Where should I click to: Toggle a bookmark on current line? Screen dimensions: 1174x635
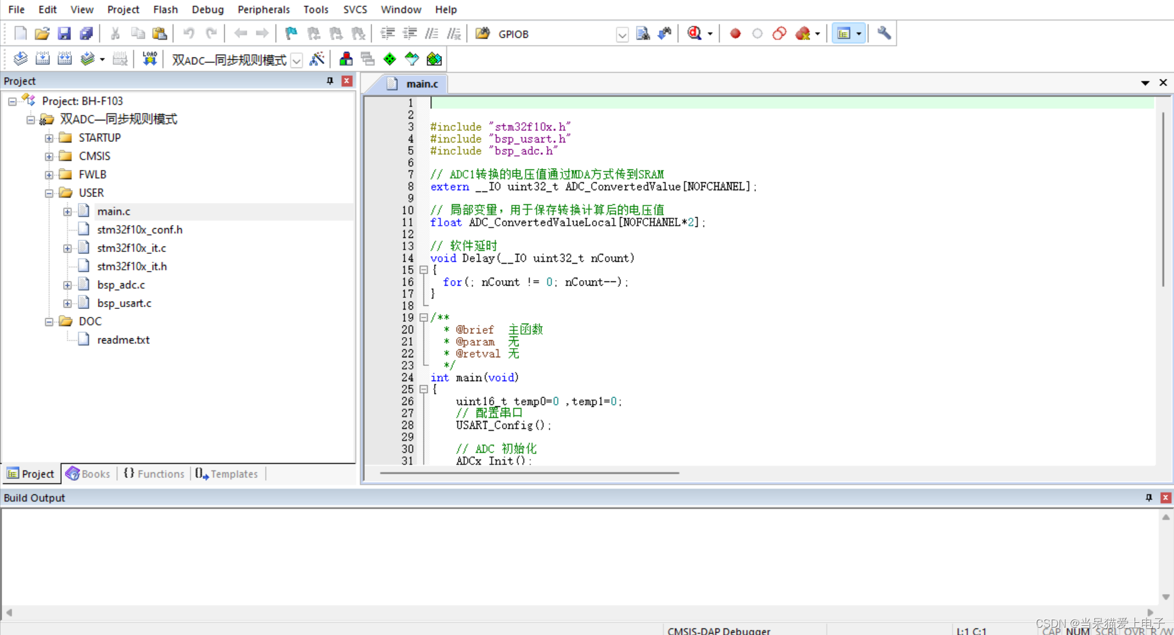[x=291, y=34]
